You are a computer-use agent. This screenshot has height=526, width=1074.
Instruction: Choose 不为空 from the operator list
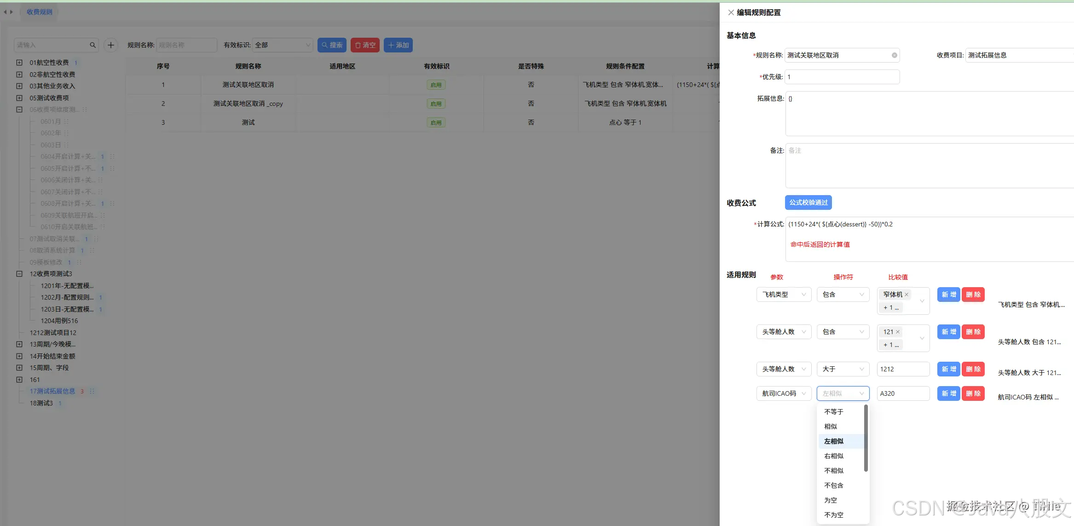click(x=834, y=515)
